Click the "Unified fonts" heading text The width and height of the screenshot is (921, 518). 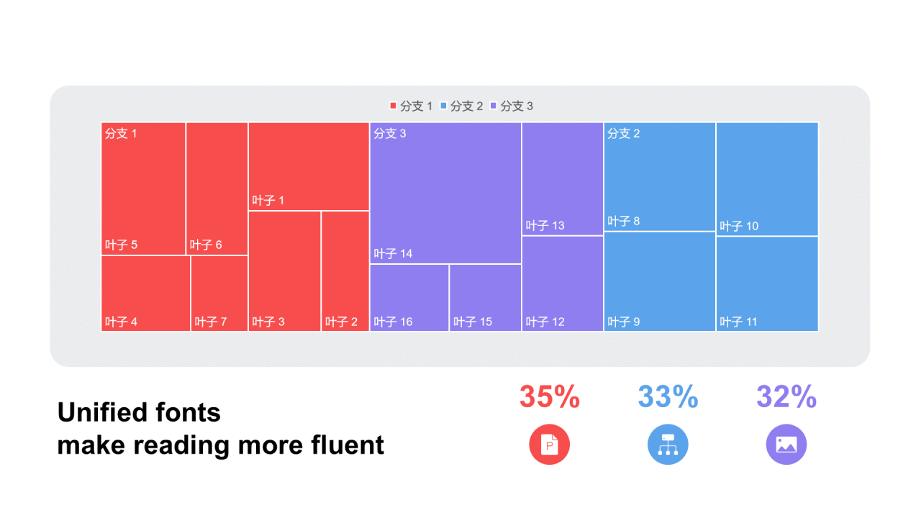139,412
